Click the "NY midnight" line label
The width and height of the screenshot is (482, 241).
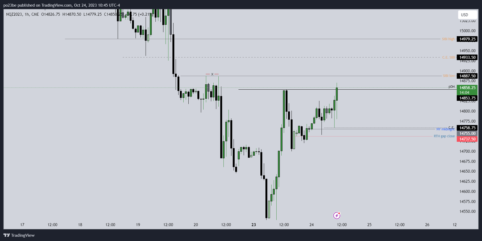(445, 129)
